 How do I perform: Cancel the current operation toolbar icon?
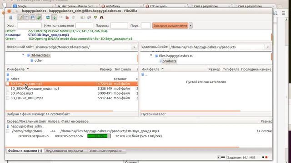click(x=61, y=18)
